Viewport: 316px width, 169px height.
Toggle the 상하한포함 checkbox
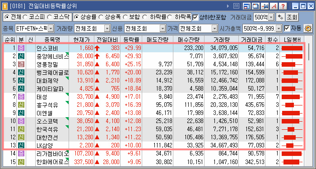click(195, 17)
